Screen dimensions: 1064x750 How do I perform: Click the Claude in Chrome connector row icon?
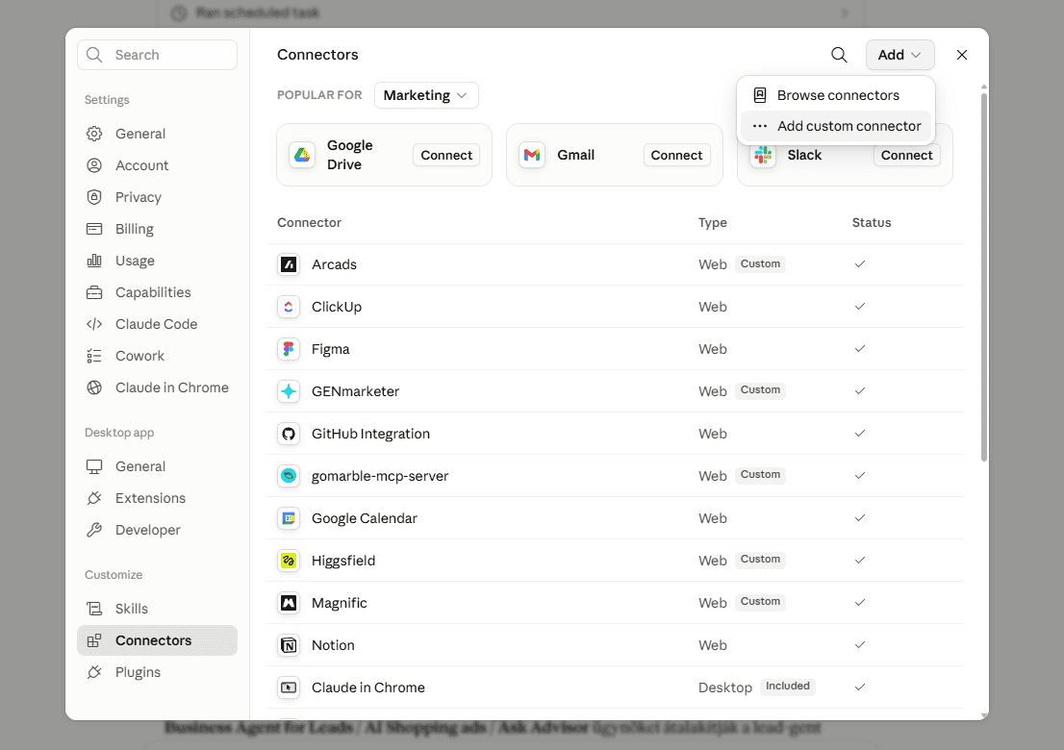[289, 687]
